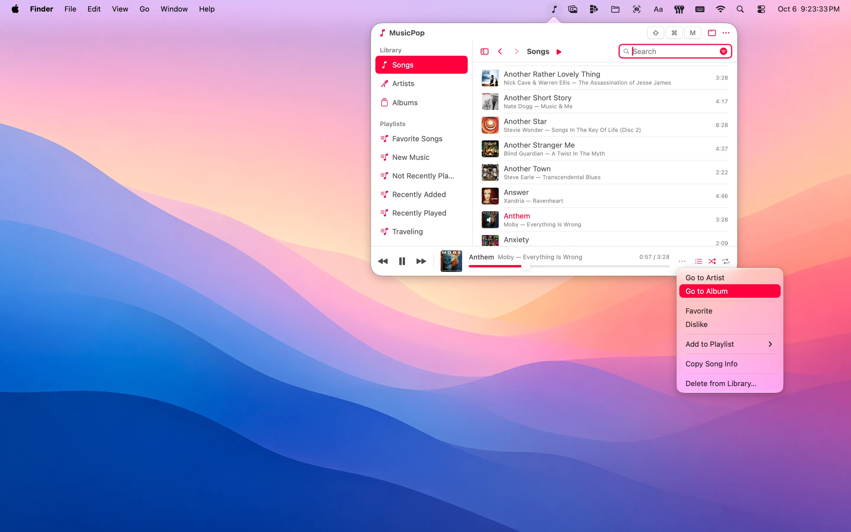
Task: Open Spotlight search in the menu bar
Action: (740, 9)
